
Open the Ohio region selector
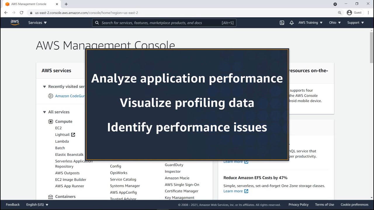(335, 23)
